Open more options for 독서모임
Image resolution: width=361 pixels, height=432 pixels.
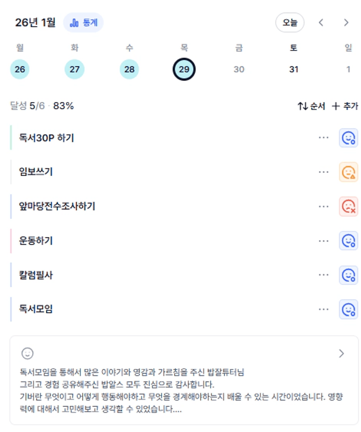tap(323, 309)
